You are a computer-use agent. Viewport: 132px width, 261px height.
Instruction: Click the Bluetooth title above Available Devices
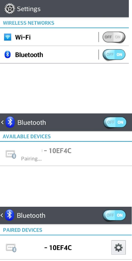coord(32,123)
